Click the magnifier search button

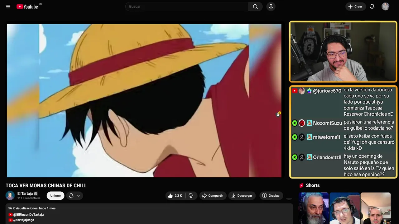(255, 7)
